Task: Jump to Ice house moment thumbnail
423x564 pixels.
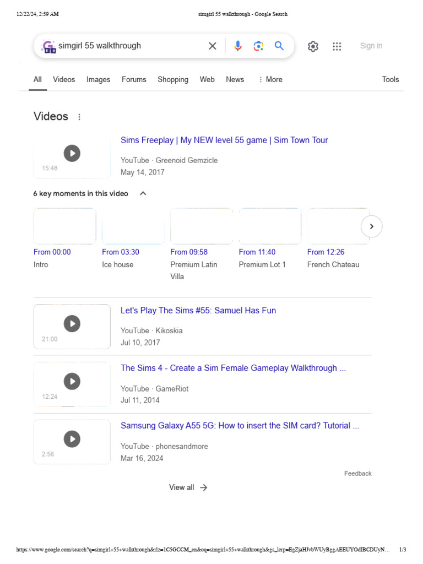Action: coord(133,226)
